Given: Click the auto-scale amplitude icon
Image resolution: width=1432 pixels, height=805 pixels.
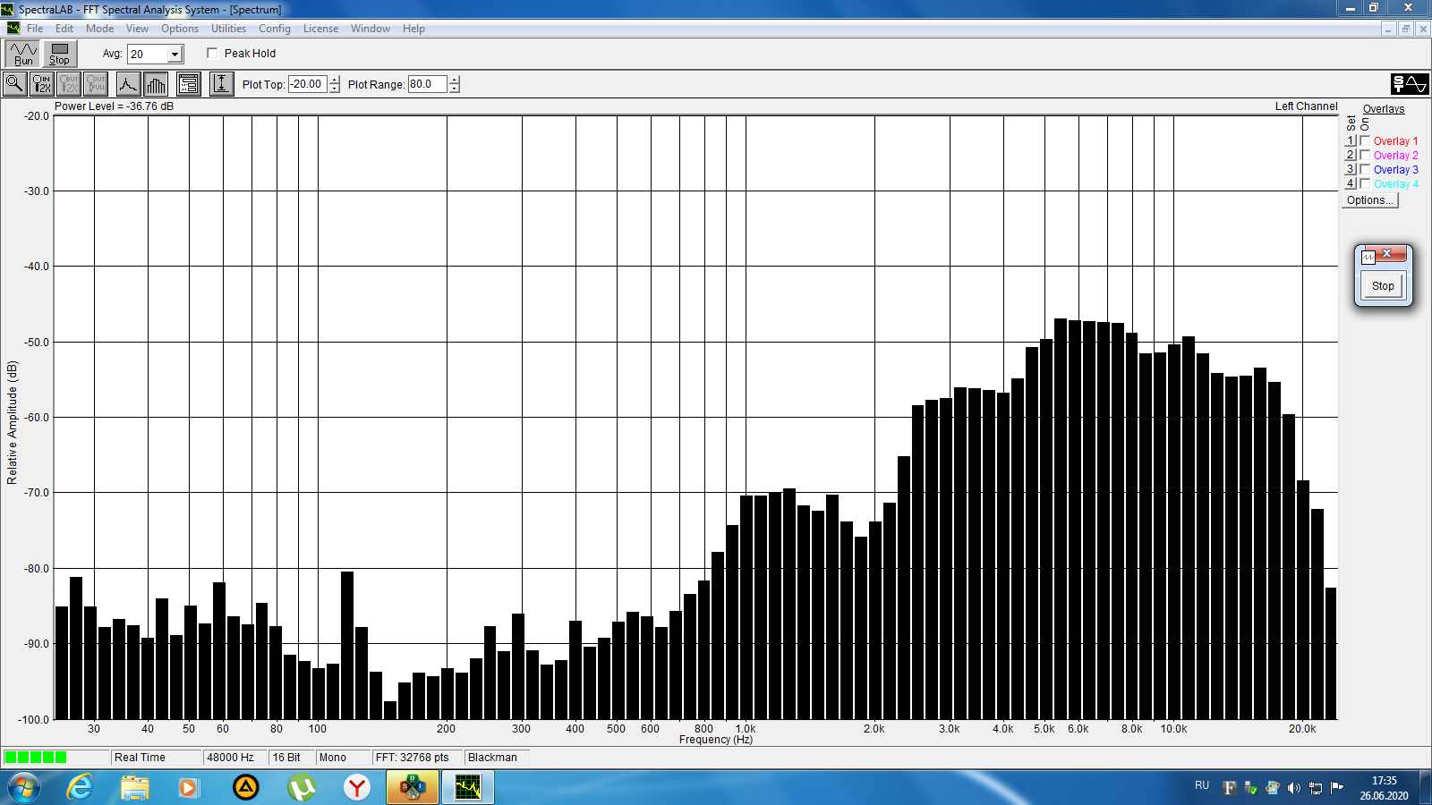Looking at the screenshot, I should coord(221,84).
